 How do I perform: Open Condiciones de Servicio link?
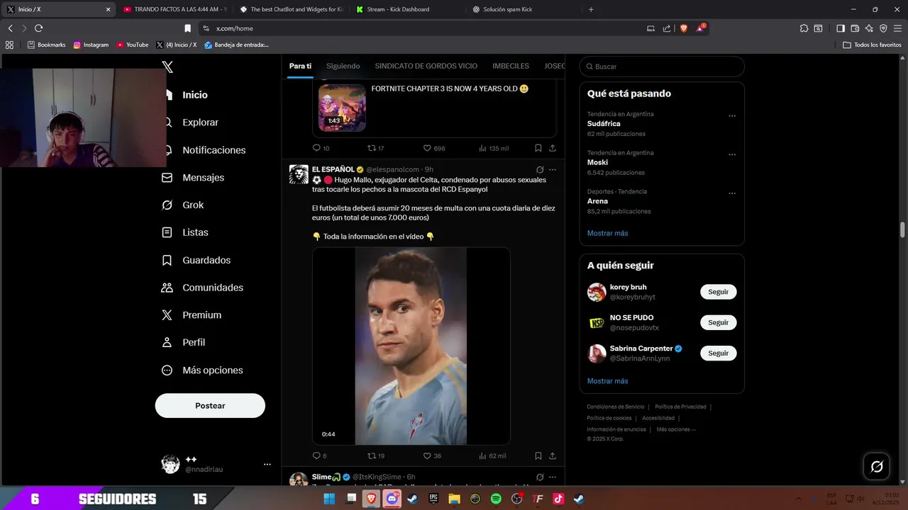615,407
